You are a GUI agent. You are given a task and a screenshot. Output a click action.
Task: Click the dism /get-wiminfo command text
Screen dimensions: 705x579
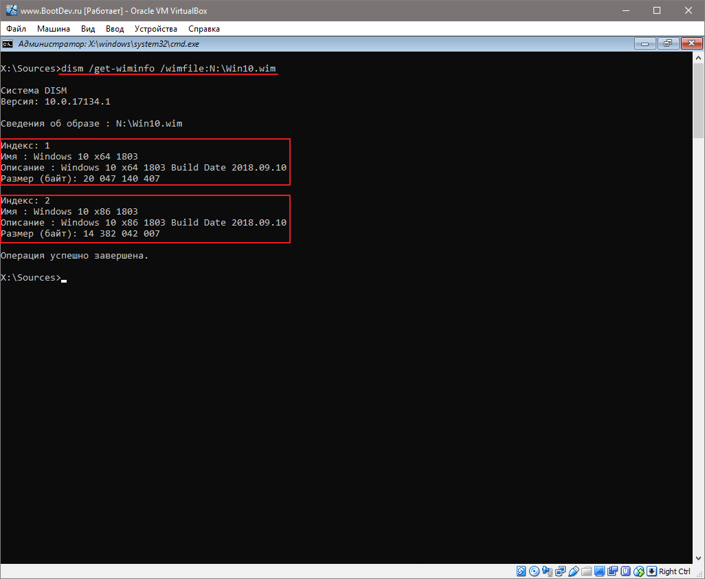click(168, 68)
